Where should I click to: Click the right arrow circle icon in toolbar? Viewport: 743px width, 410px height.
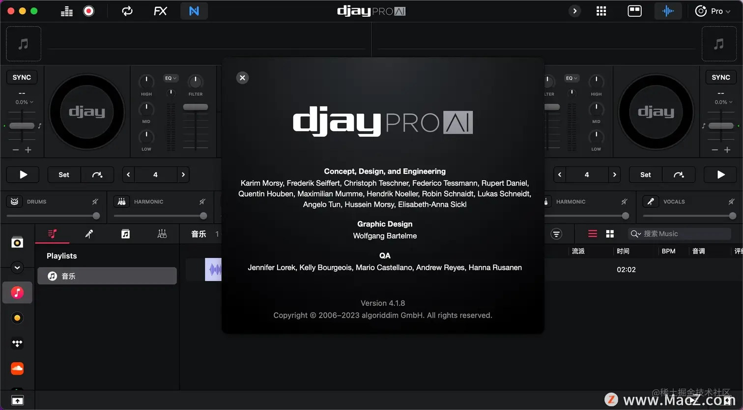(x=574, y=11)
